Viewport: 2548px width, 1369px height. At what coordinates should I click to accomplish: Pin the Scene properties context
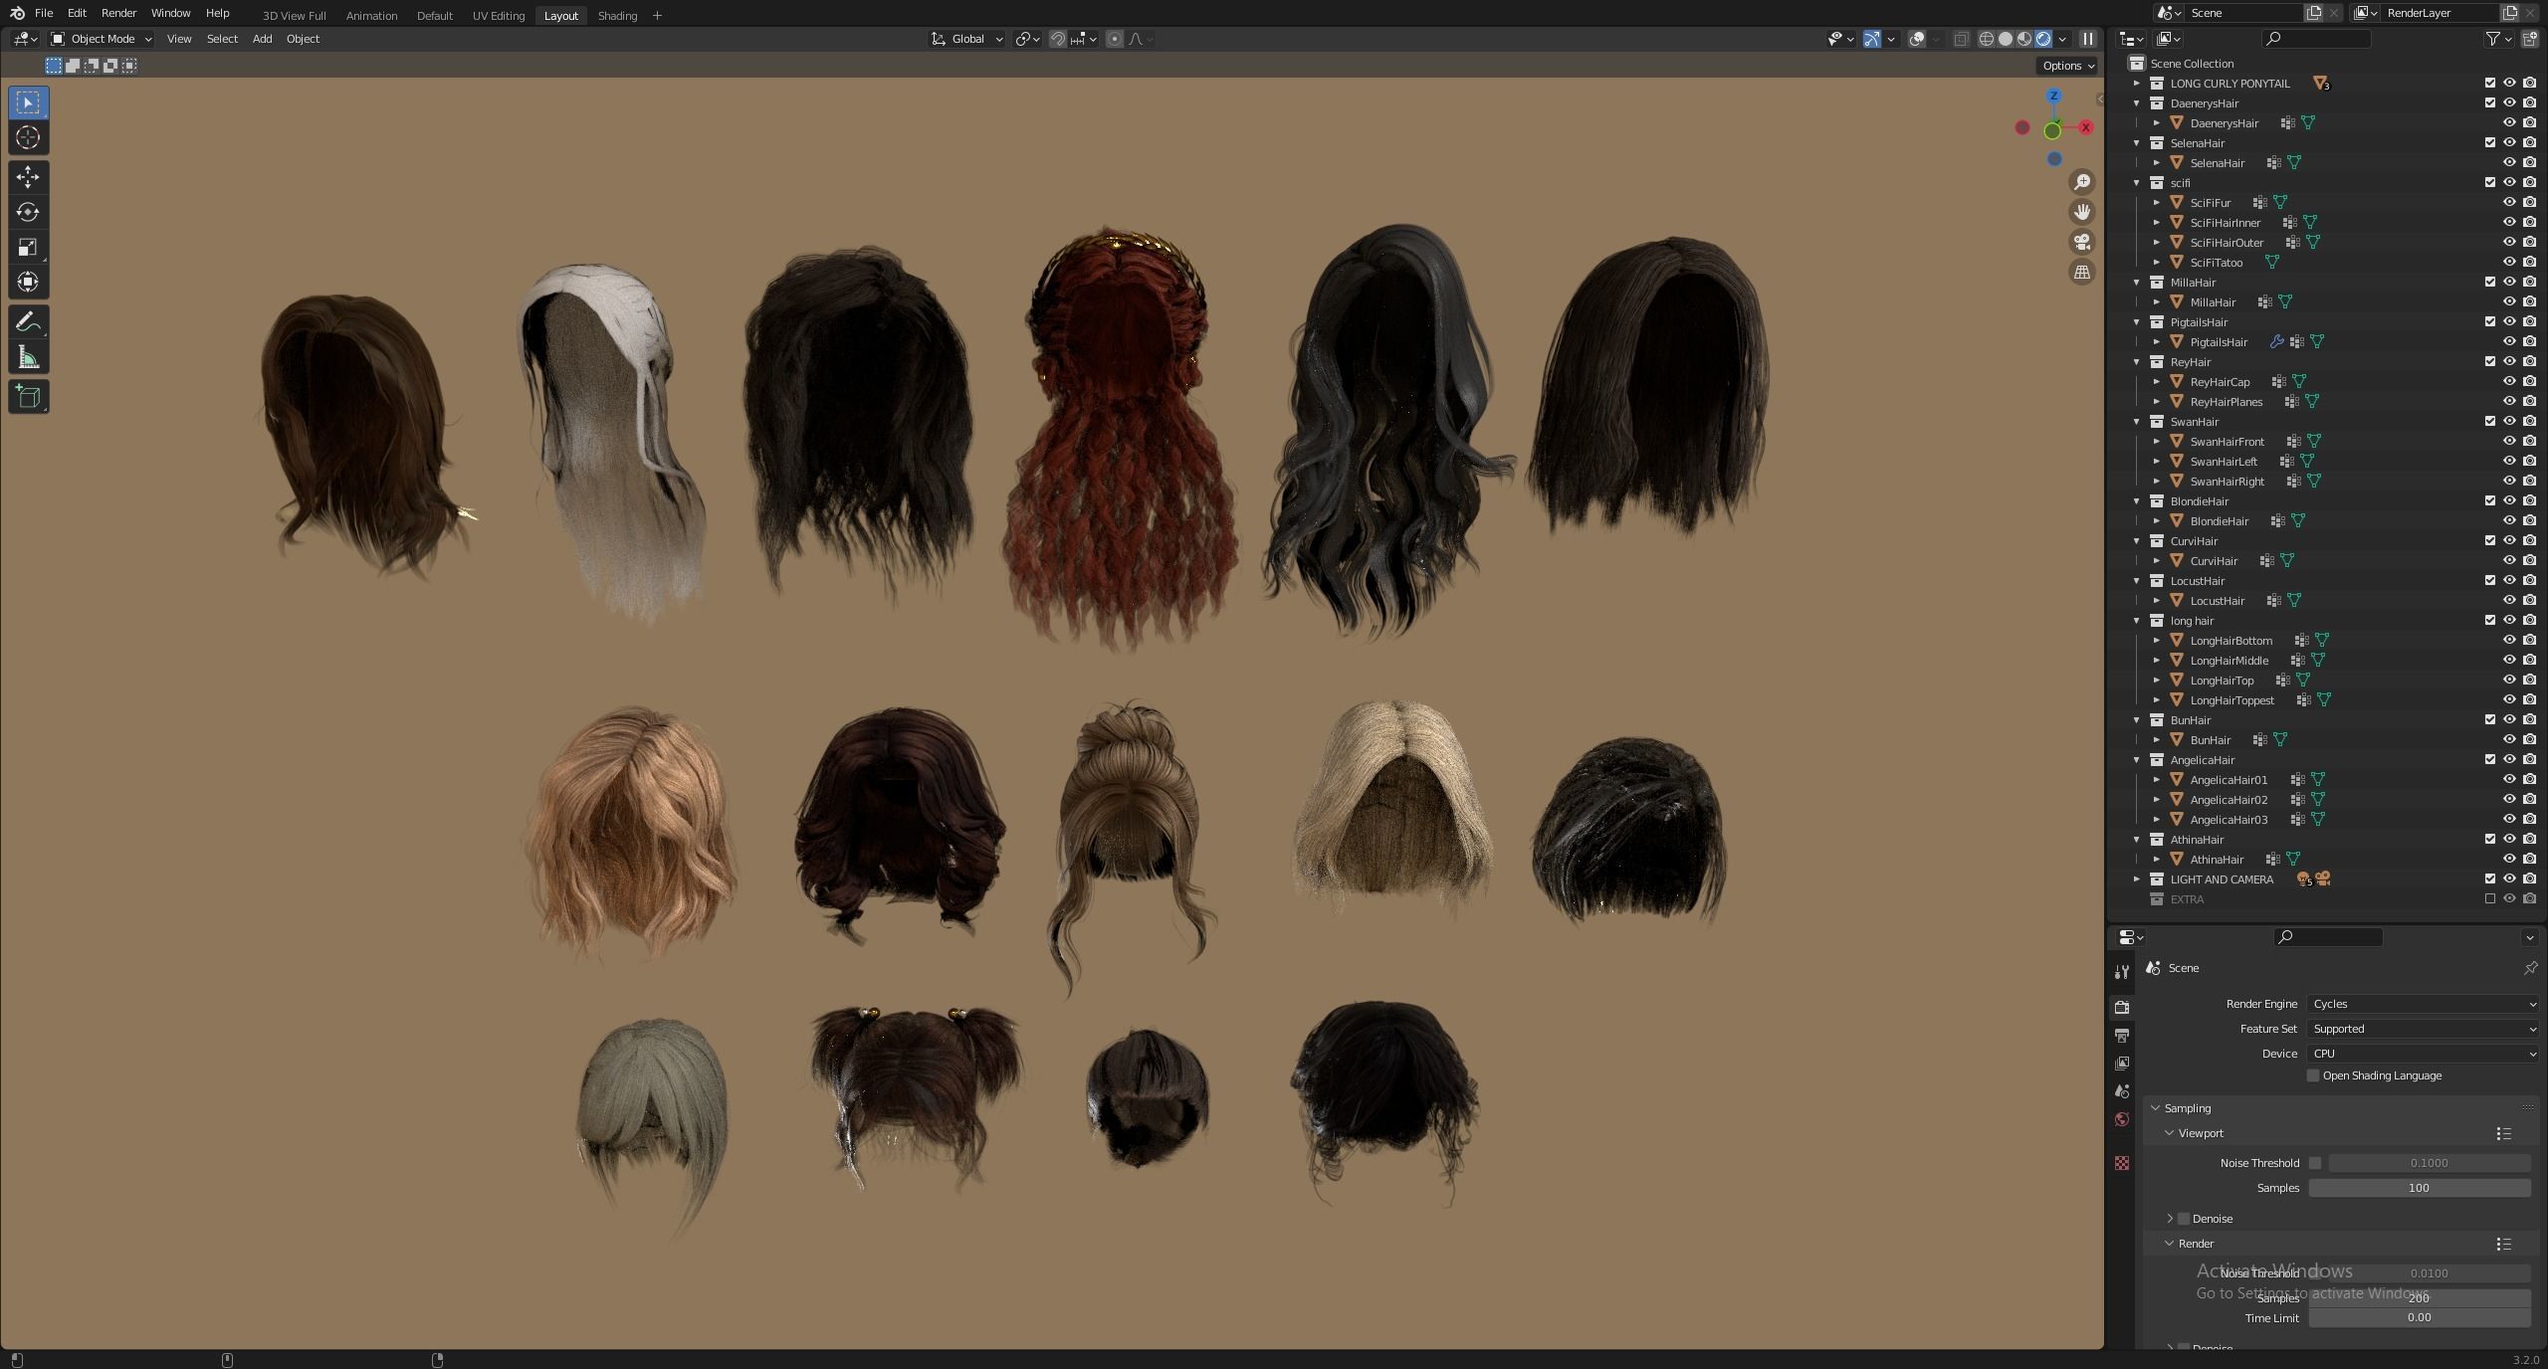tap(2530, 968)
